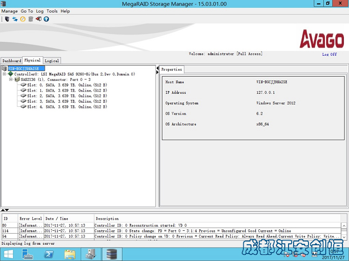The image size is (349, 261).
Task: Click the Slot 0 drive icon
Action: coord(23,85)
